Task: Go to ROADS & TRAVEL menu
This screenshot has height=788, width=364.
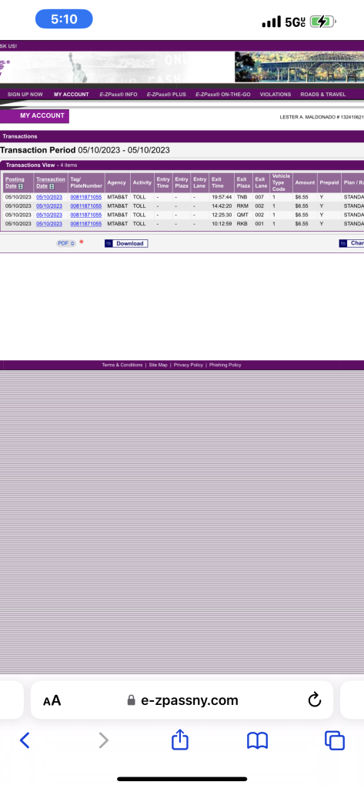Action: pos(323,95)
